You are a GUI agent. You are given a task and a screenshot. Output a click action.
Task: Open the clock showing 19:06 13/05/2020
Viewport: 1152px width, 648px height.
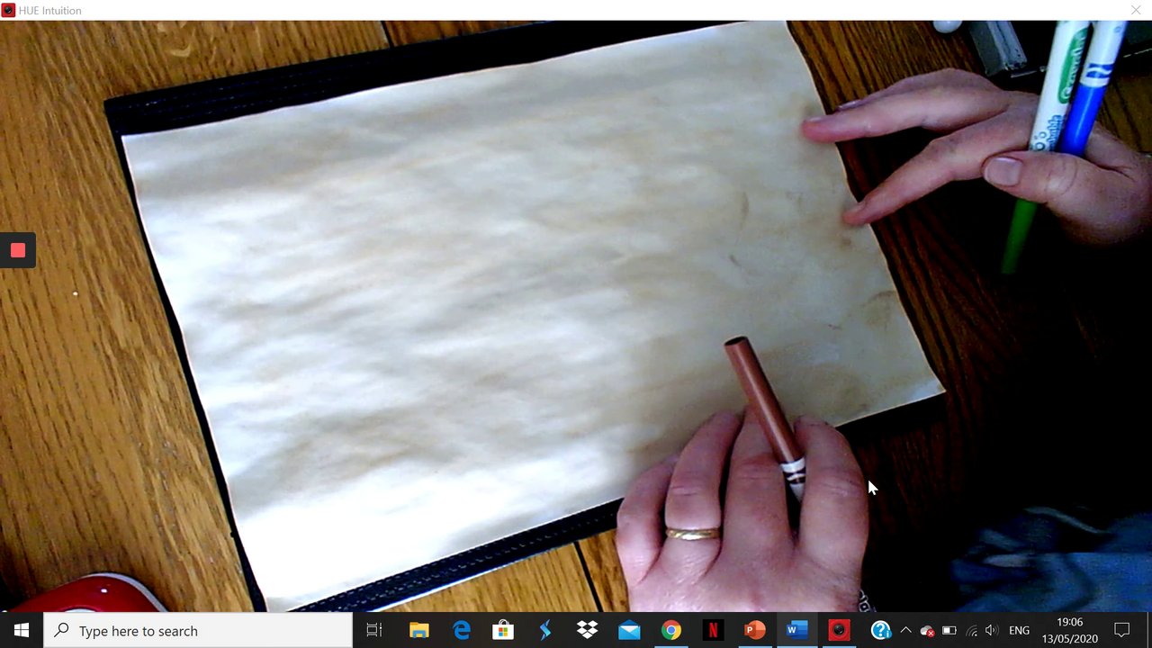[1070, 630]
